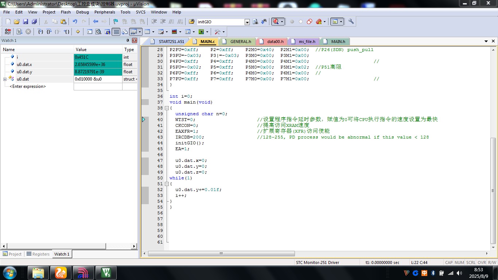Open the initGIO find combo dropdown arrow
Screen dimensions: 498x280
coord(247,22)
